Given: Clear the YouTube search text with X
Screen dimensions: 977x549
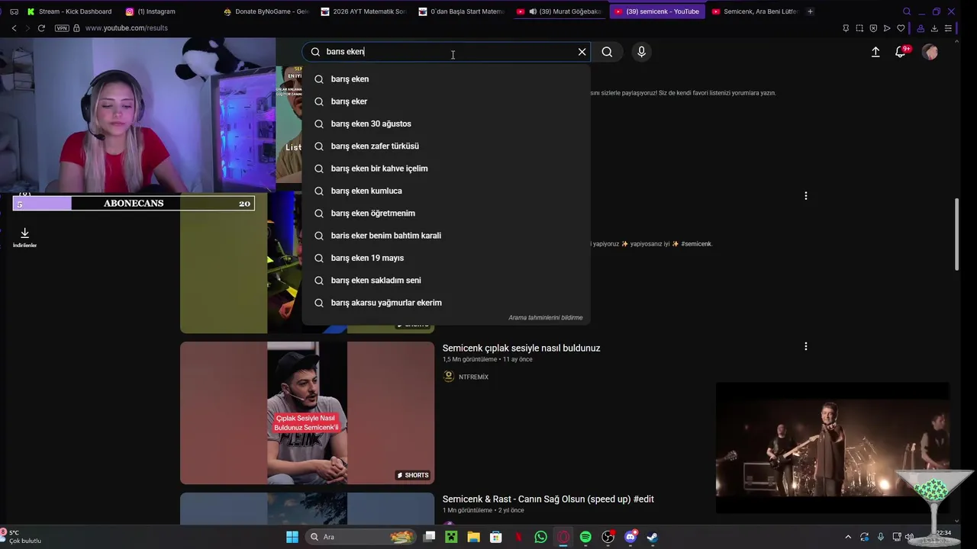Looking at the screenshot, I should coord(582,52).
